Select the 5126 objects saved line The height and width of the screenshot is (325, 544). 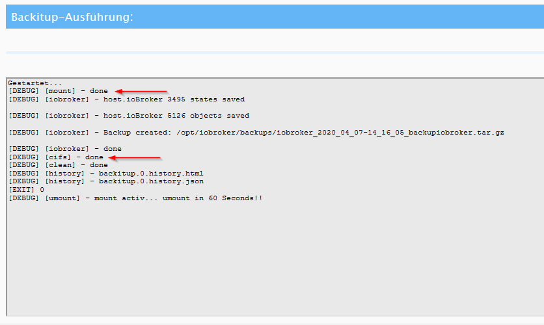129,116
